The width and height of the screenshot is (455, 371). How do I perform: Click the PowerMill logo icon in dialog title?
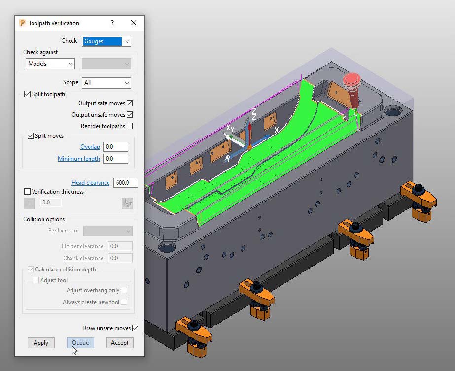pos(22,23)
